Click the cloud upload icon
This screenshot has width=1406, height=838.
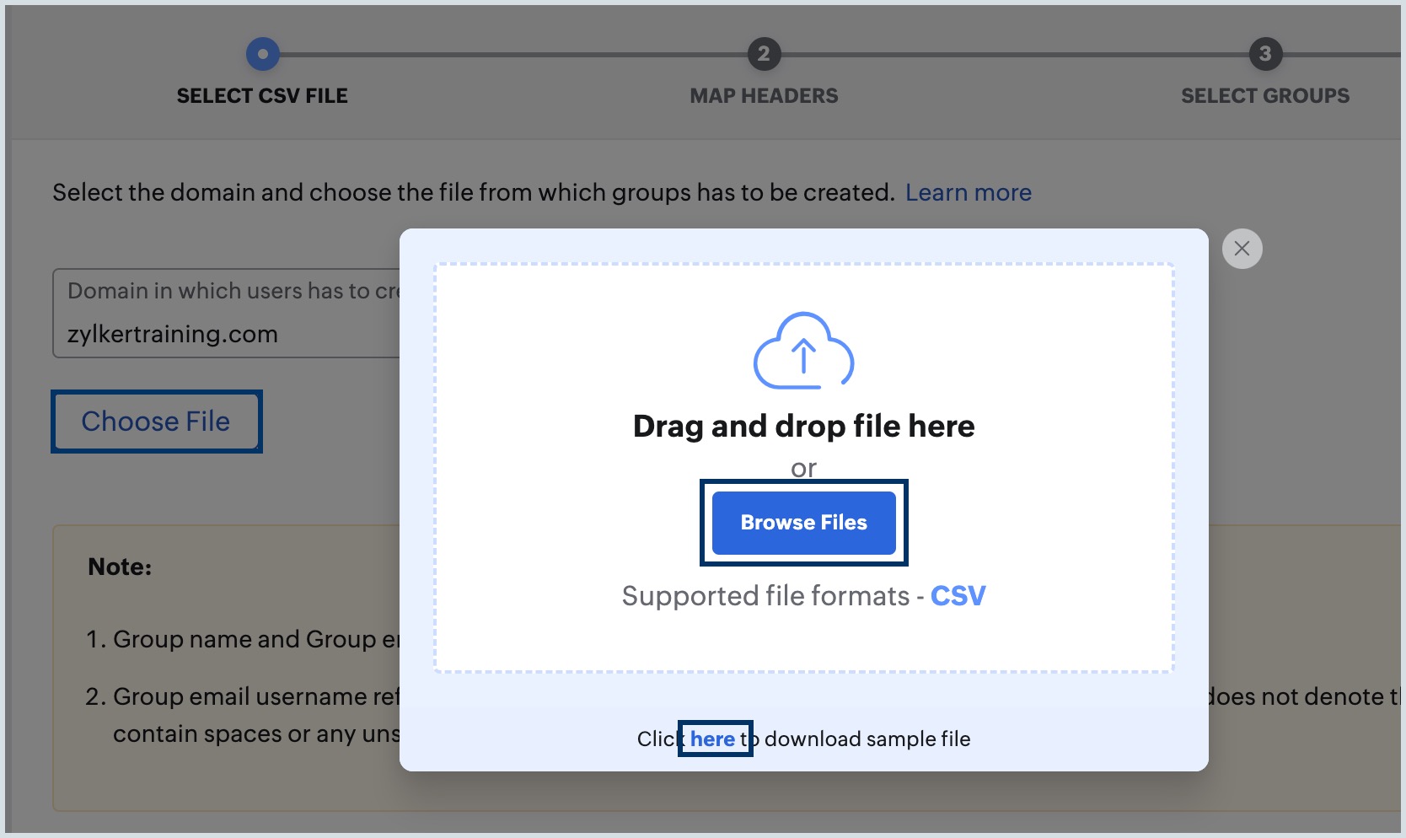point(803,351)
